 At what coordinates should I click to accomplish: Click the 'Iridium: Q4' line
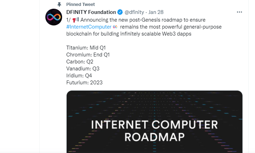point(79,76)
